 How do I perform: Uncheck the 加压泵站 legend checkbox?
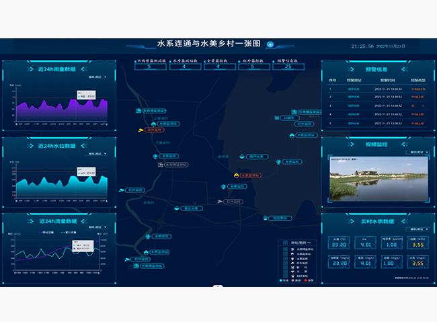point(286,276)
